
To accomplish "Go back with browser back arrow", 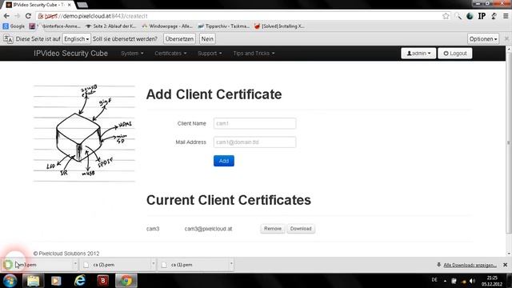I will pyautogui.click(x=6, y=16).
